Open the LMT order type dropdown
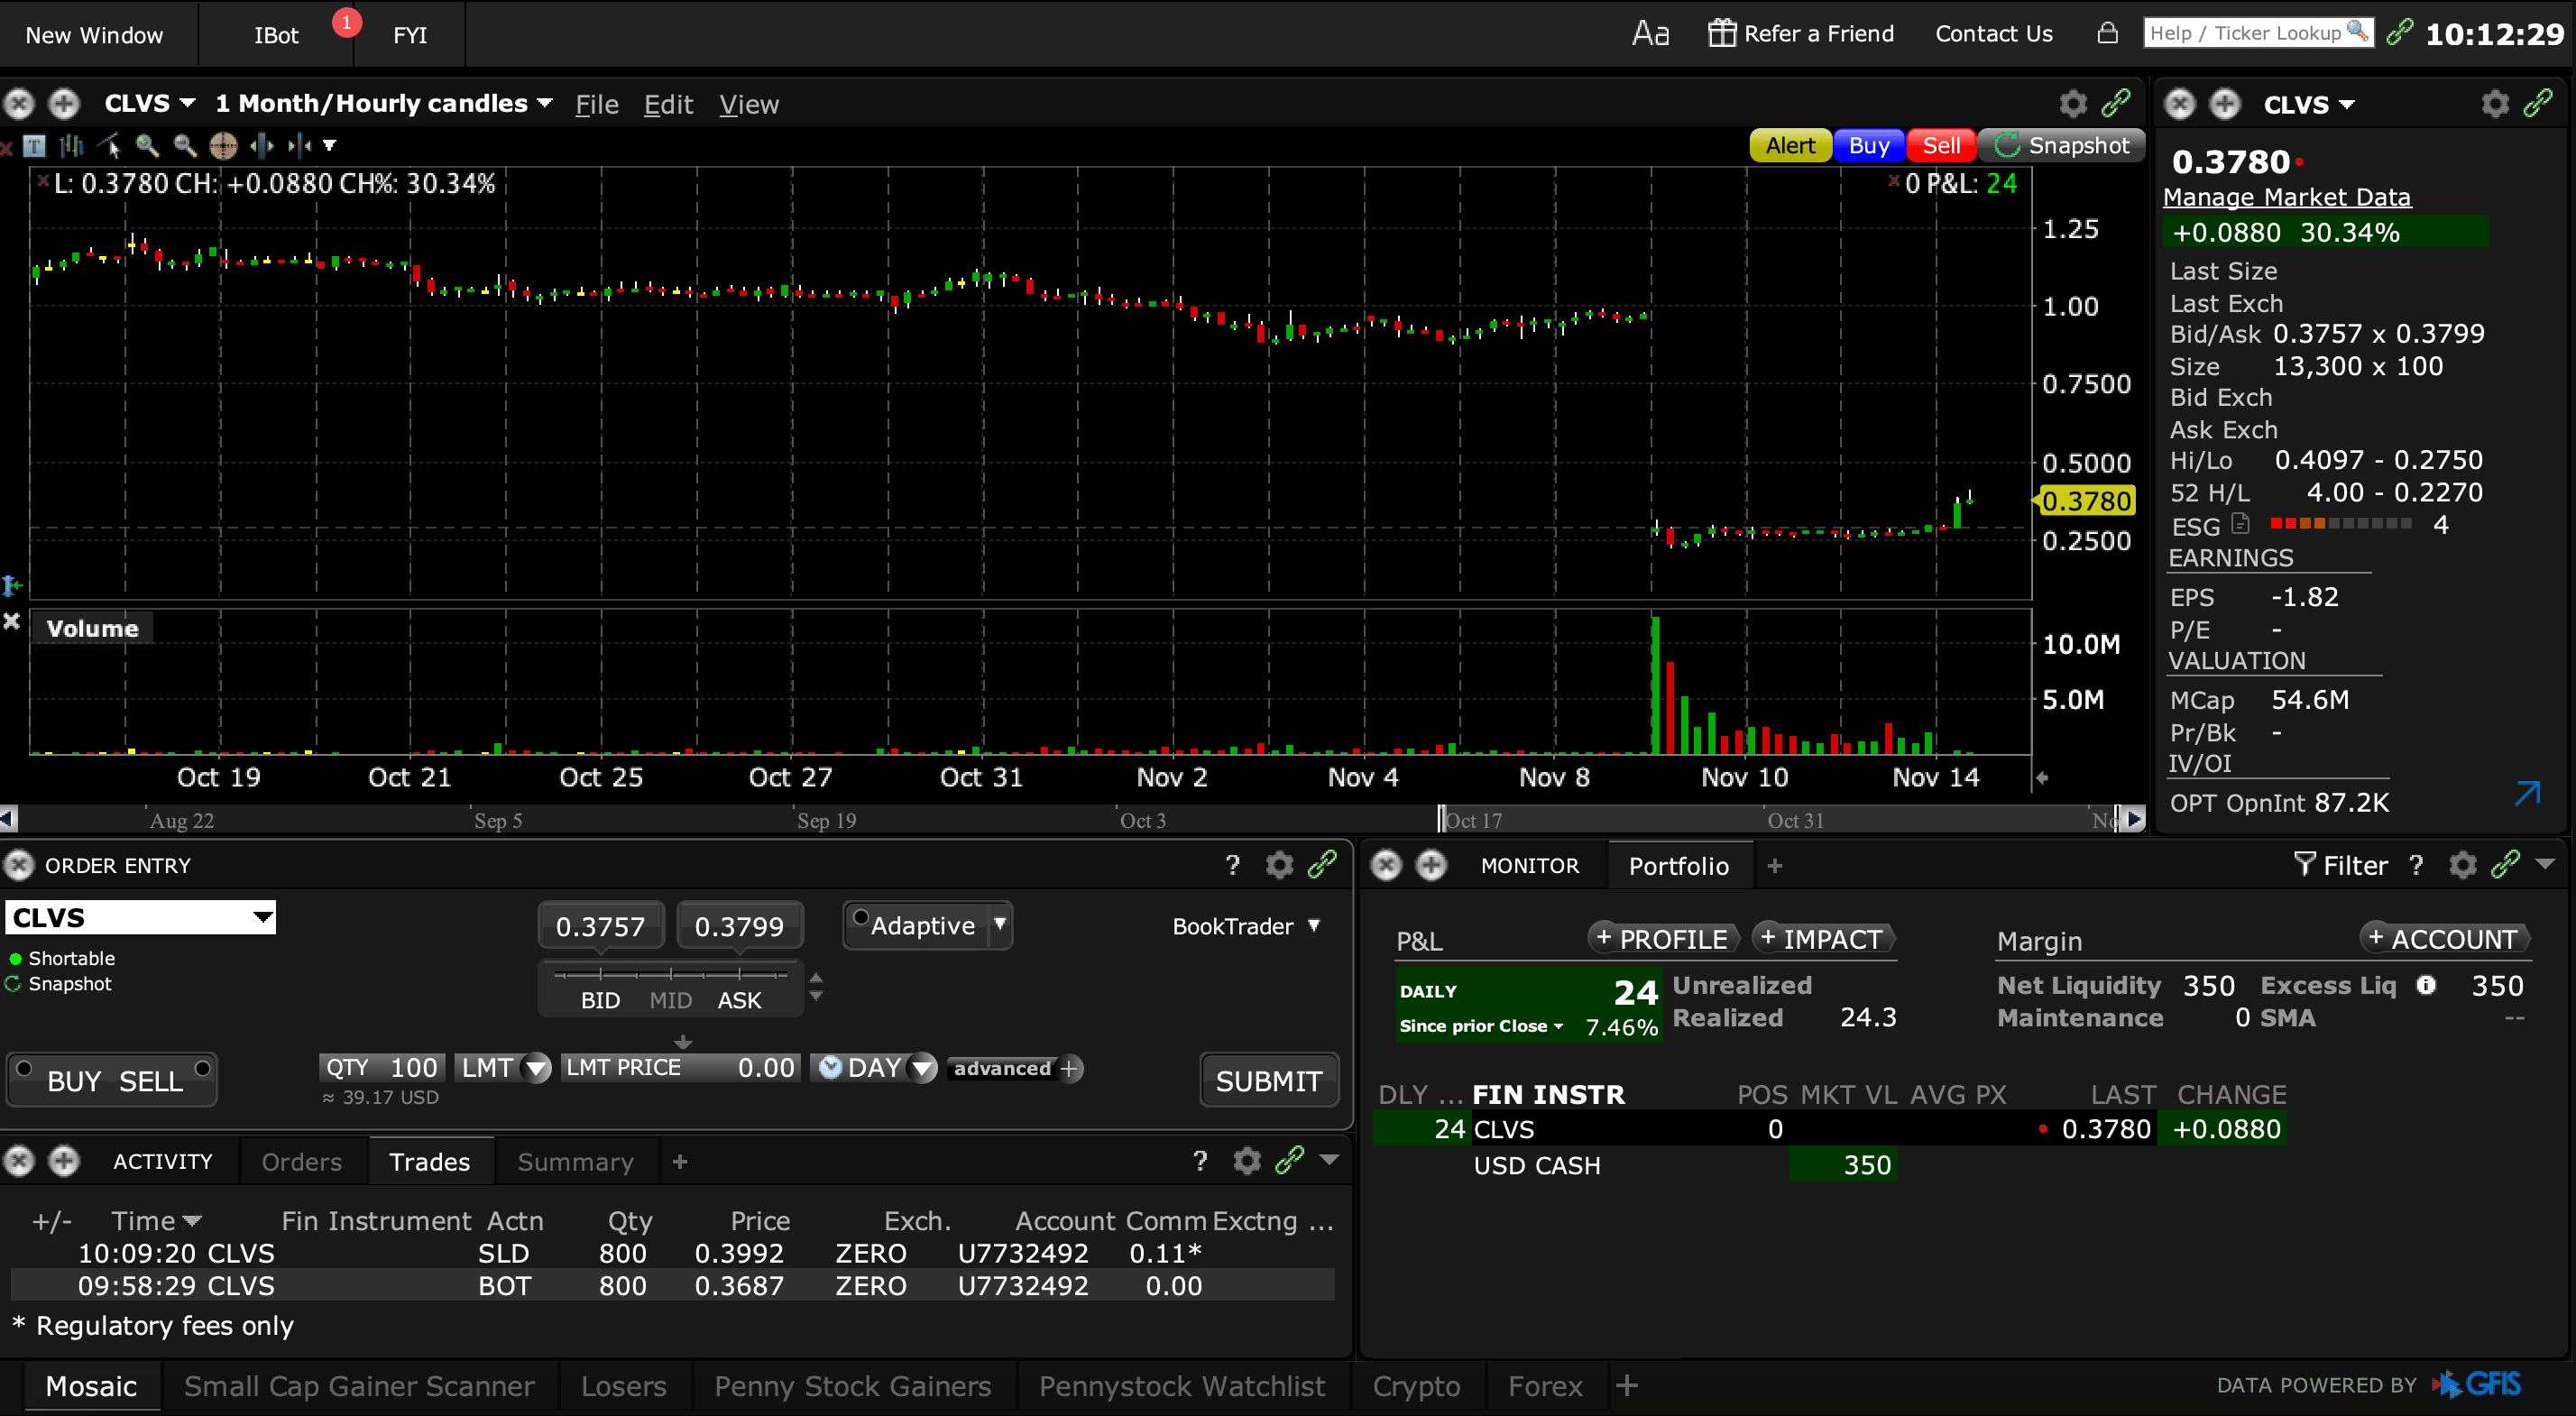The image size is (2576, 1416). (x=537, y=1068)
